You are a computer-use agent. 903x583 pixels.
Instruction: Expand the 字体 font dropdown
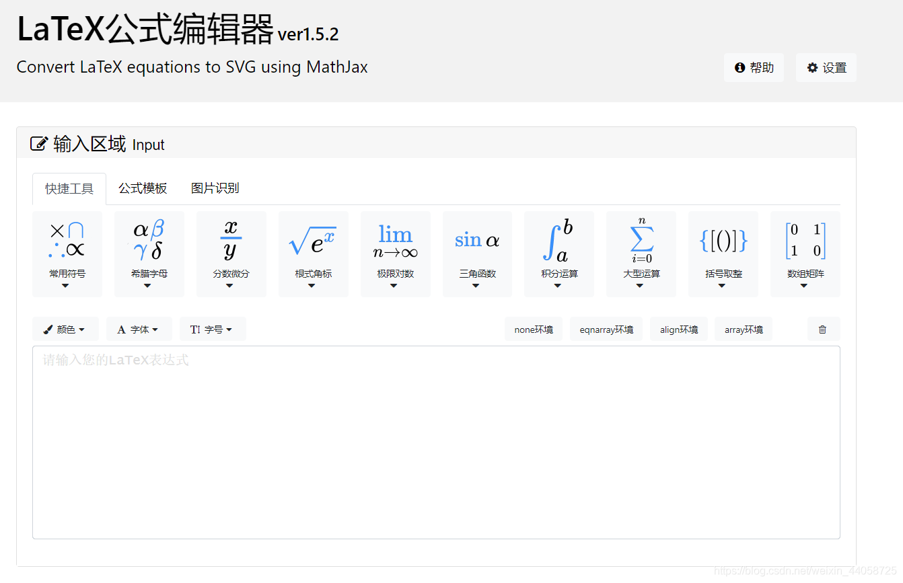point(139,329)
